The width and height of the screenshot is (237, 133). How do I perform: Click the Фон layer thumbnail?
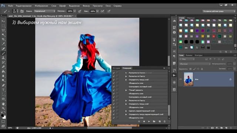188,79
